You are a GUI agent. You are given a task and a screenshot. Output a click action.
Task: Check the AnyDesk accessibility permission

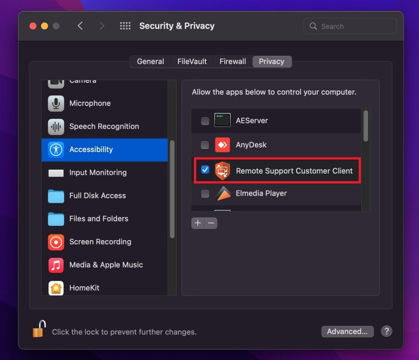click(205, 145)
